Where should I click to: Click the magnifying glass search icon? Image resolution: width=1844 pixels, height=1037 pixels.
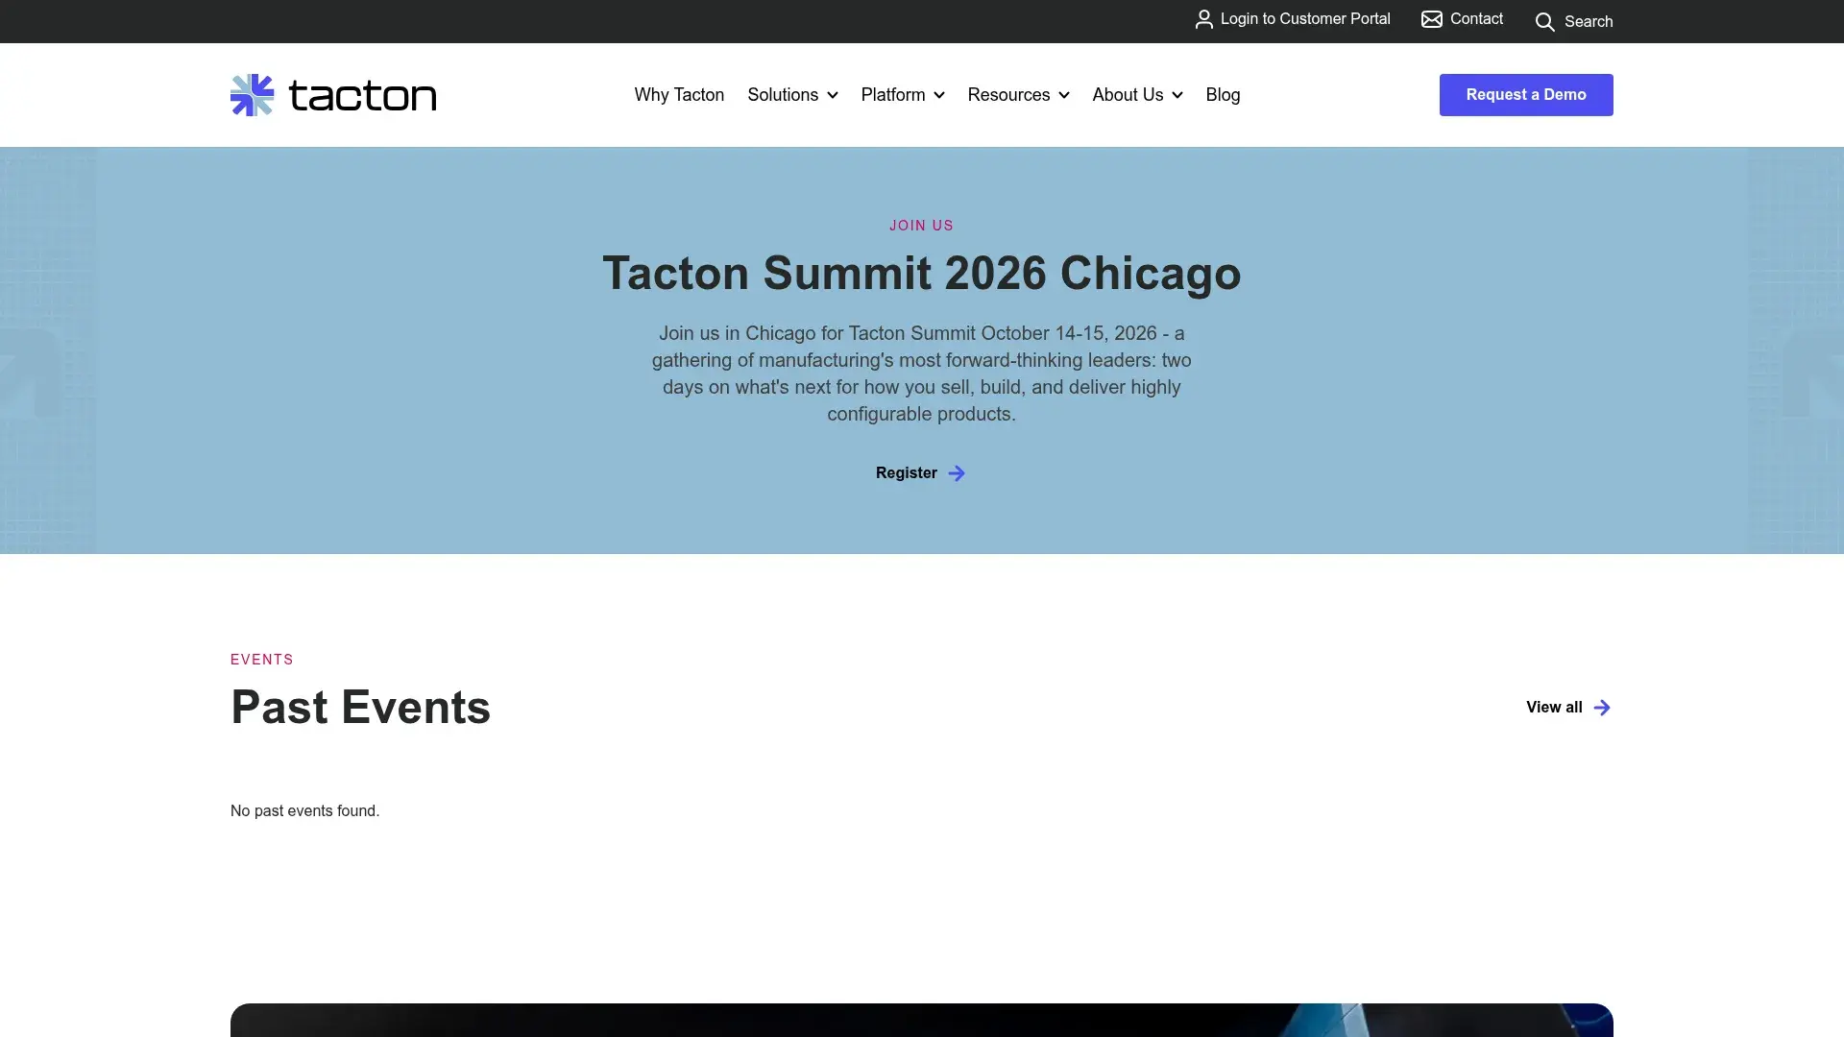pos(1544,22)
